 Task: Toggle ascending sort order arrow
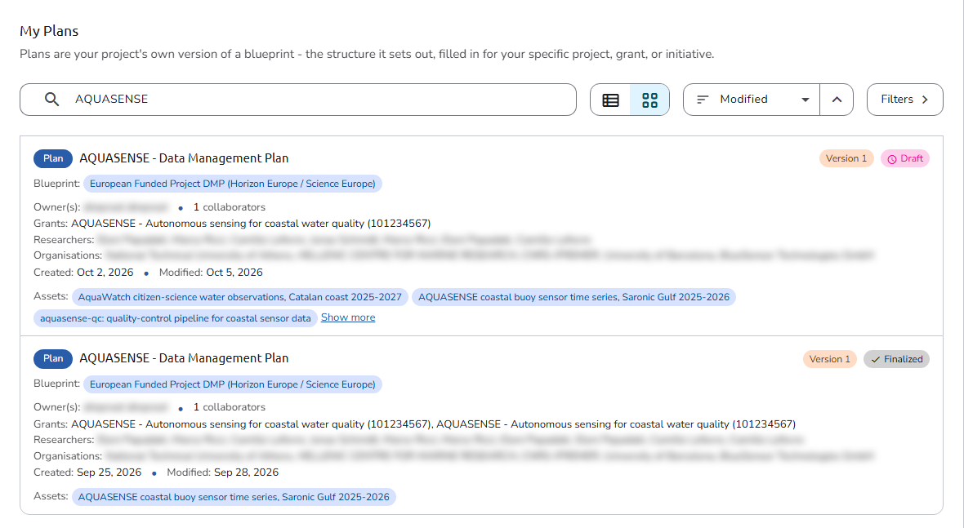click(837, 100)
